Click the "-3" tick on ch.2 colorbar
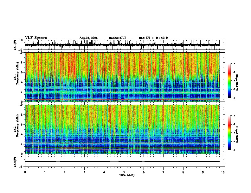Image resolution: width=251 pixels, height=193 pixels. click(x=234, y=116)
